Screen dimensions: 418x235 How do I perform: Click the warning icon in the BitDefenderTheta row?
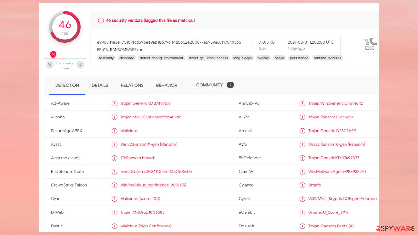(114, 171)
